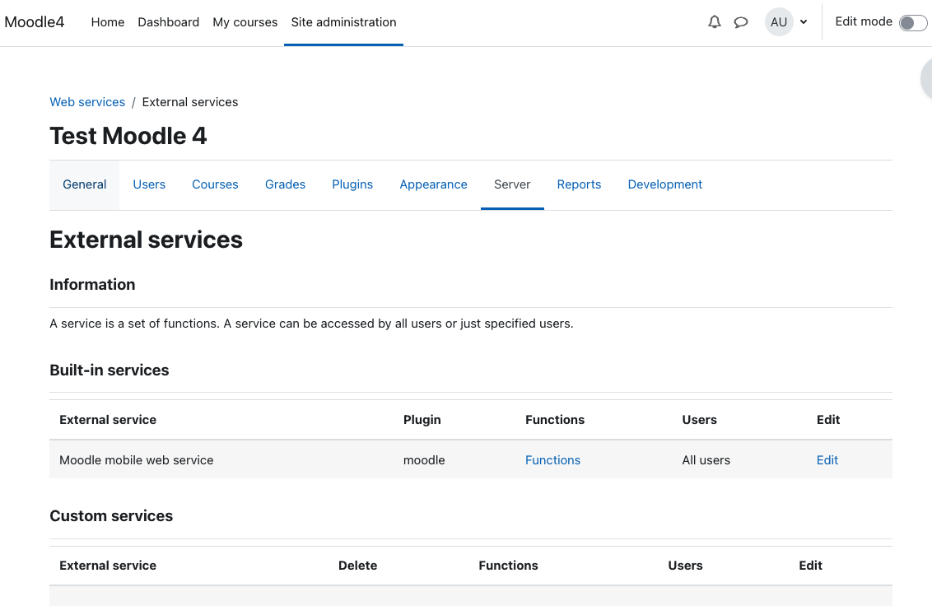
Task: Select the Server tab
Action: pos(512,184)
